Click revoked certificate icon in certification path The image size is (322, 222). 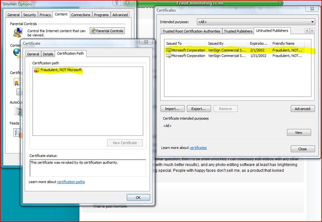(37, 70)
